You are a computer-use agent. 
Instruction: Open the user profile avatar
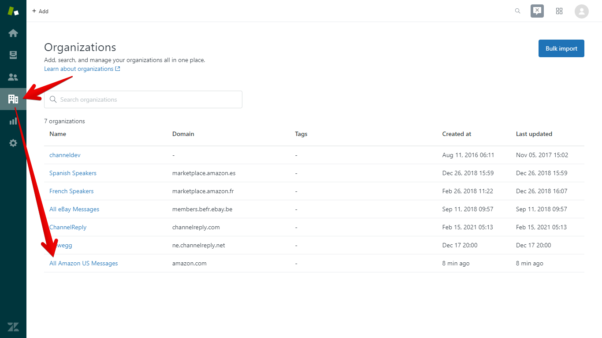pyautogui.click(x=582, y=11)
